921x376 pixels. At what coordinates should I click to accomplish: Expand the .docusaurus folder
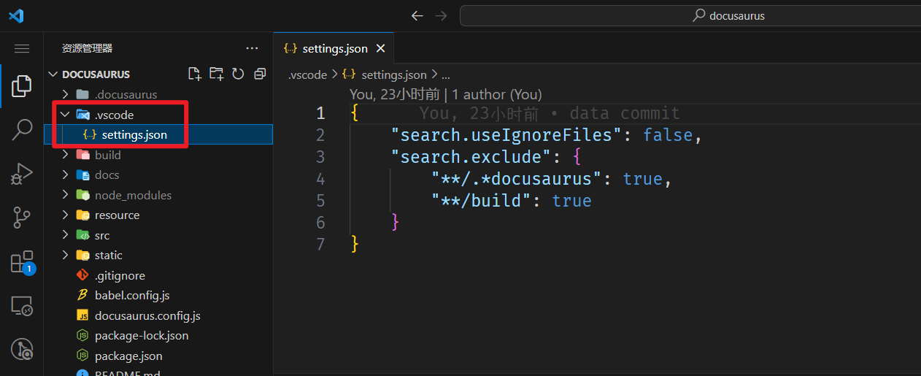point(65,94)
